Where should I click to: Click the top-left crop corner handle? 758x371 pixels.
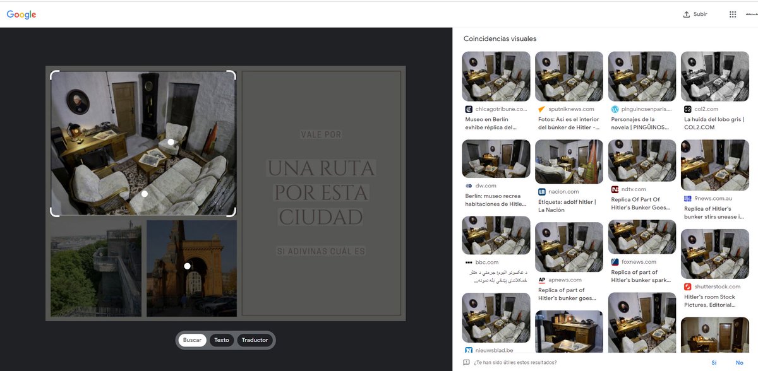click(x=54, y=74)
